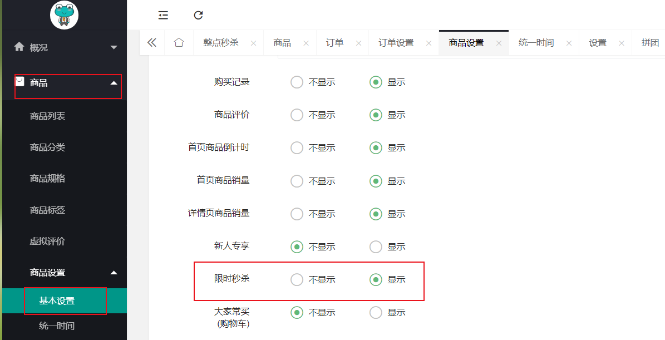Close the 订单设置 tab with its X

click(429, 43)
